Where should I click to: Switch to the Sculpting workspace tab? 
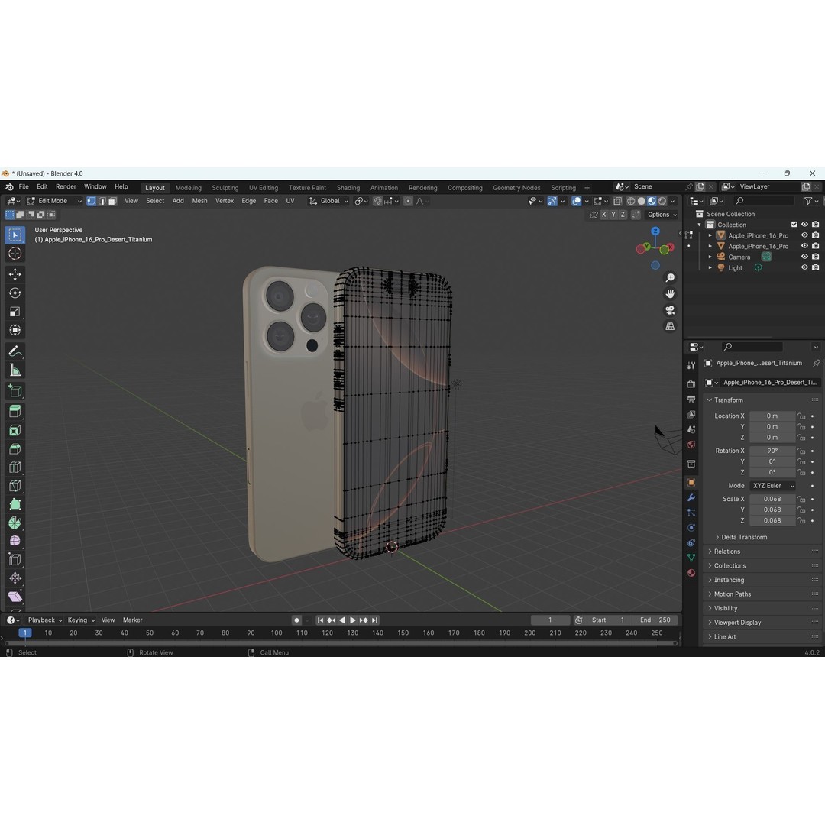[225, 188]
